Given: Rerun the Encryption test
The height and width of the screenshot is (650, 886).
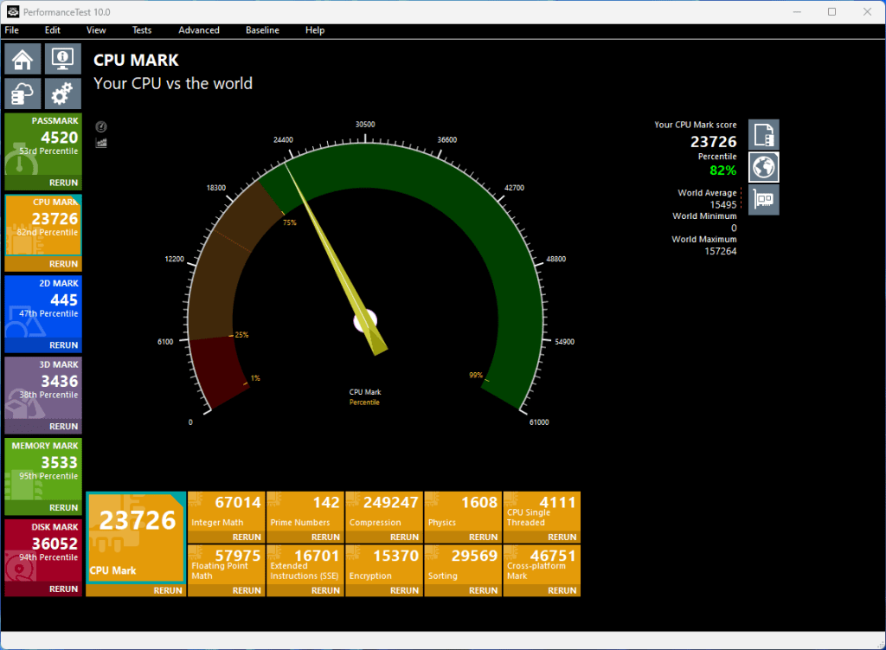Looking at the screenshot, I should pos(384,590).
